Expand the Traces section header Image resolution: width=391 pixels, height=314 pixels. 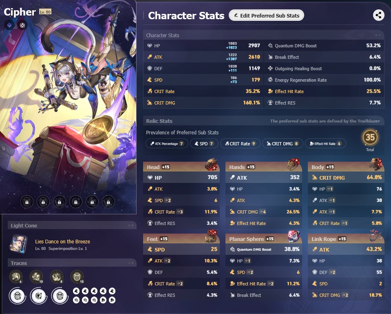point(72,263)
